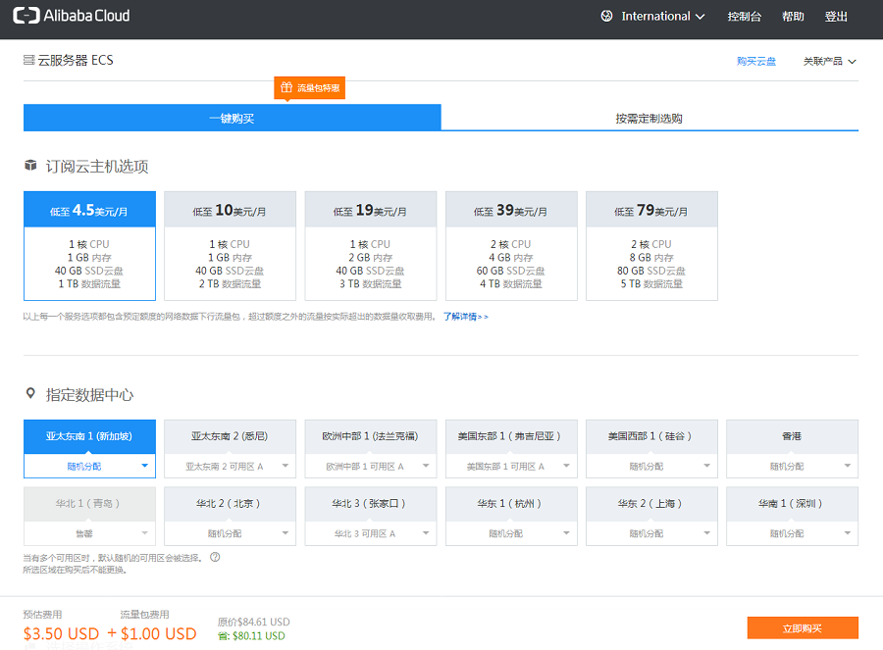883x650 pixels.
Task: Select the 华北 1 (青岛) data center
Action: pos(89,504)
